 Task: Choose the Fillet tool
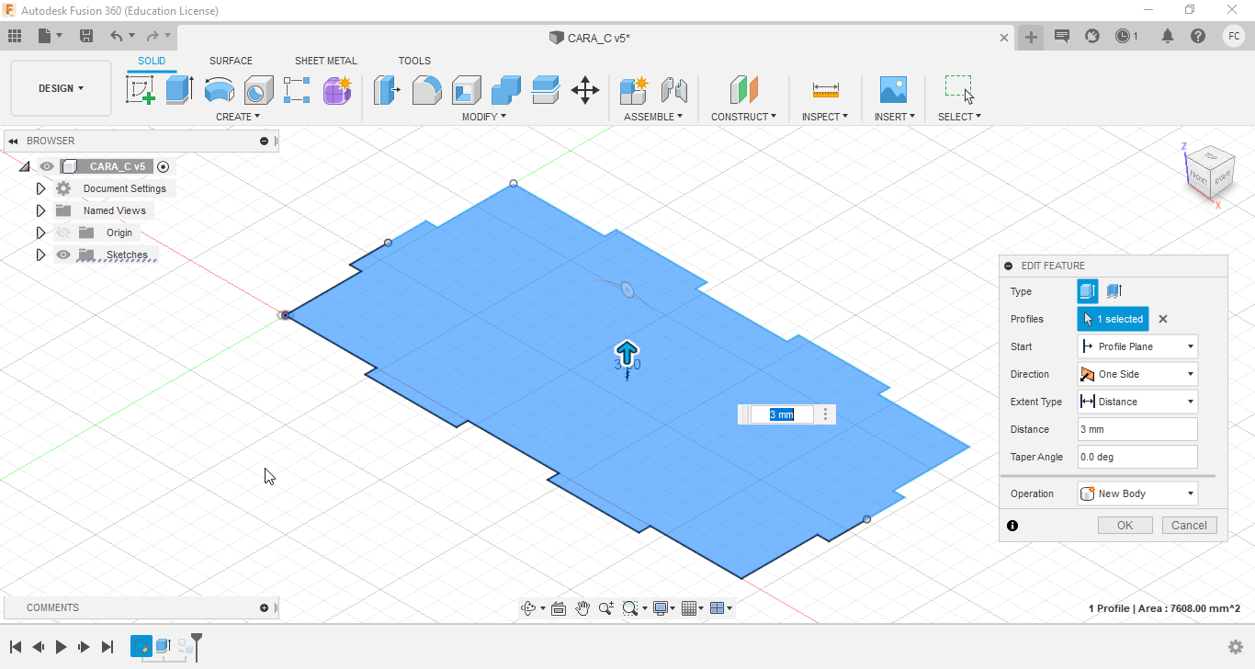[426, 89]
